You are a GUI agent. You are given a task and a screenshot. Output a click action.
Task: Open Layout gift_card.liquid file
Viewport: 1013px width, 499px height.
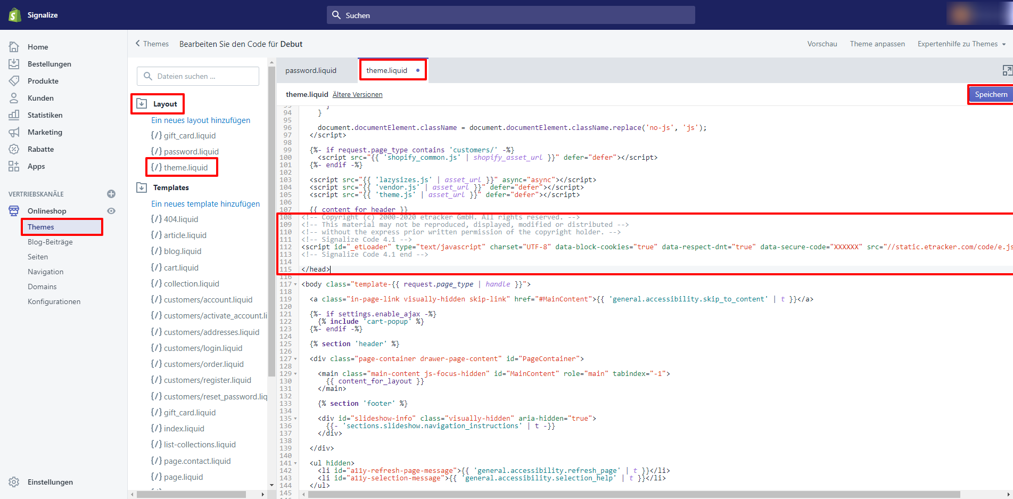point(183,135)
